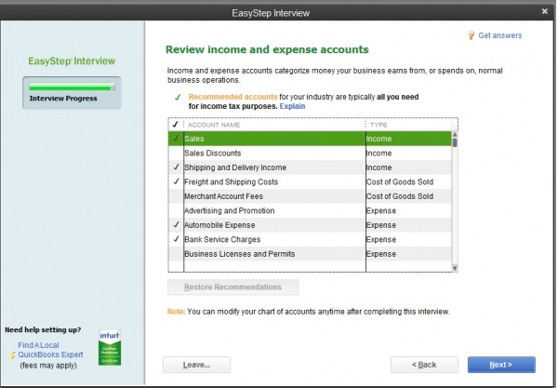Click the account list scroll down arrow

pyautogui.click(x=455, y=268)
